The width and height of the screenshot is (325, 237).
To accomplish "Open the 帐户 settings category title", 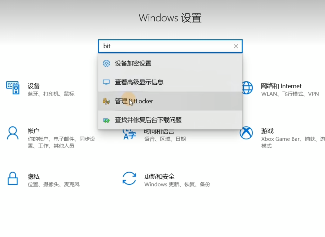I will (33, 131).
